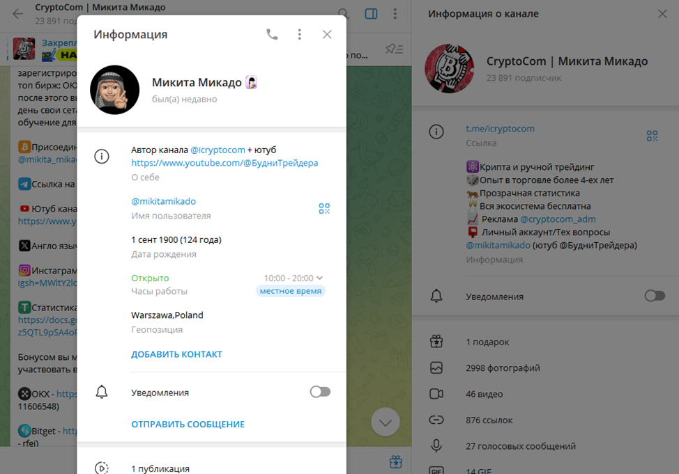Open the 1 подарок section

546,342
